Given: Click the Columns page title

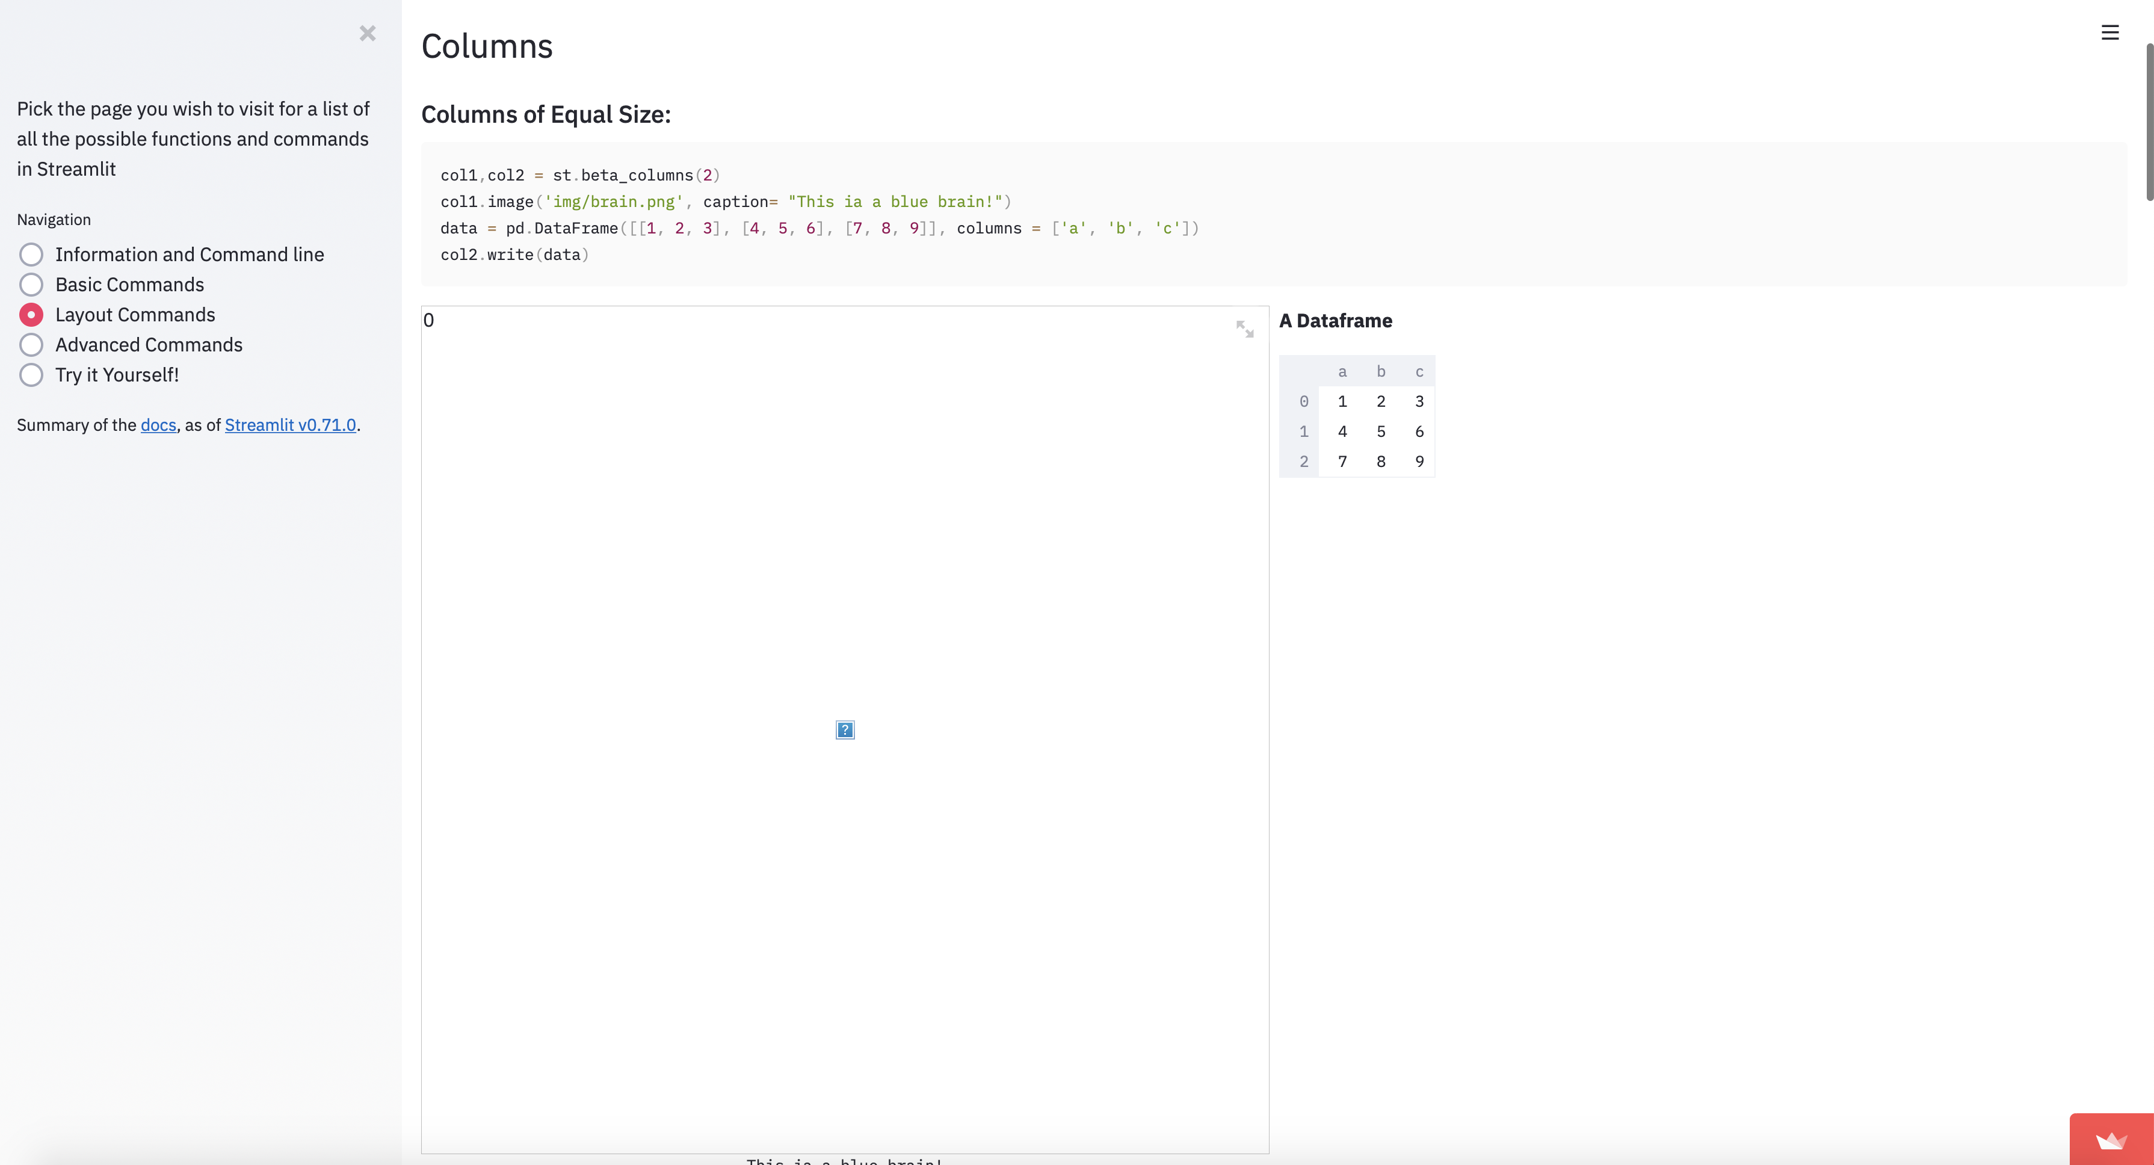Looking at the screenshot, I should tap(487, 46).
